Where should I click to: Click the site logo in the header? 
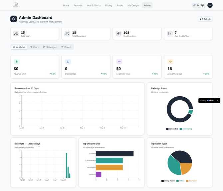tap(16, 5)
